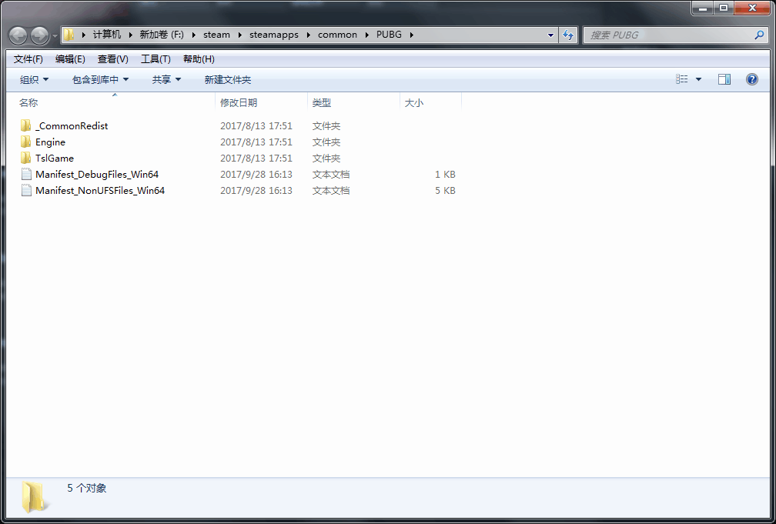Expand the arrow after steamapps in breadcrumb
The height and width of the screenshot is (524, 776).
pos(308,35)
